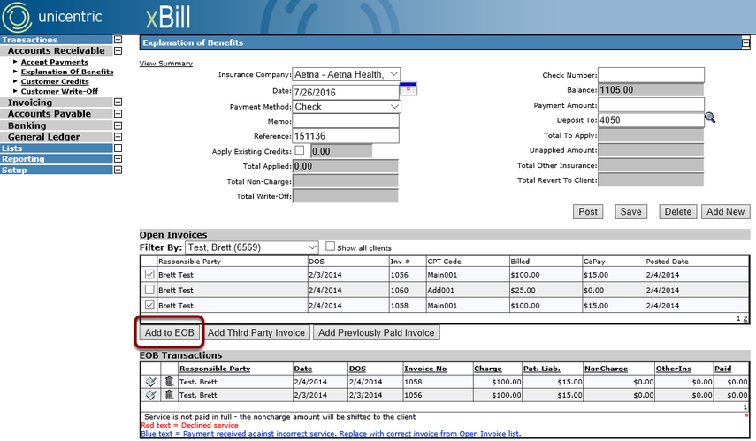Delete invoice 1056 transaction with trash icon
The width and height of the screenshot is (756, 441).
169,395
